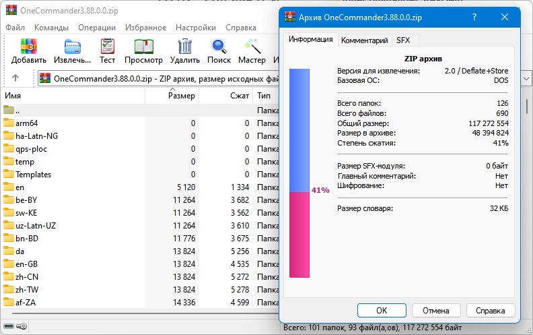Screen dimensions: 533x335
Task: Click the Извлечь (Extract) toolbar icon
Action: pyautogui.click(x=73, y=47)
